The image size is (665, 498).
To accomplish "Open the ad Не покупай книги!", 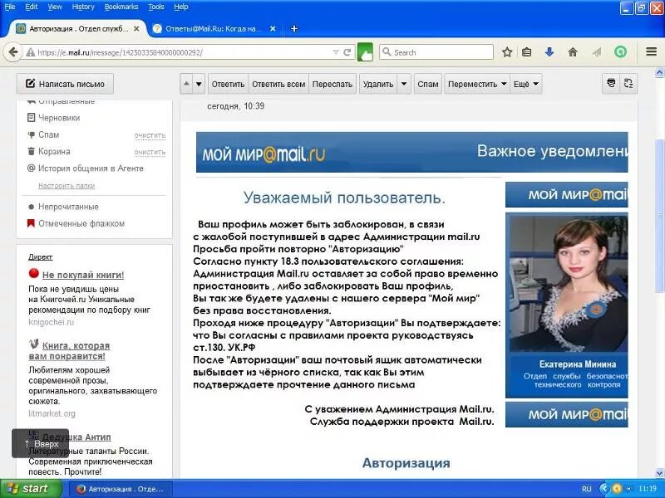I will click(x=83, y=275).
